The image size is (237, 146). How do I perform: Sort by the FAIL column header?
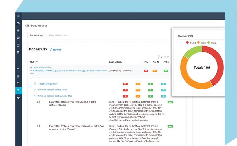pos(146,62)
